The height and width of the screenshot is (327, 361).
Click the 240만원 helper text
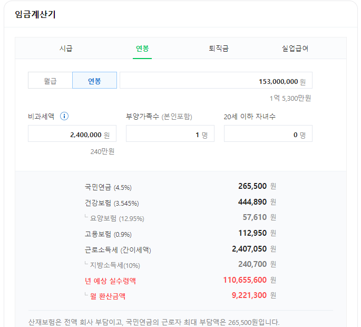(102, 151)
